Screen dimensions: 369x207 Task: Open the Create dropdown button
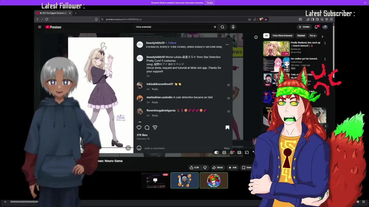point(304,27)
